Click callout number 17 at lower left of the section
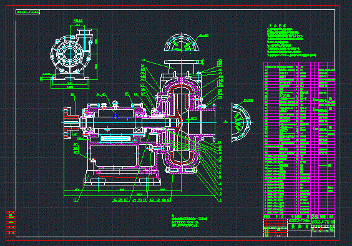The height and width of the screenshot is (246, 352). pos(76,200)
